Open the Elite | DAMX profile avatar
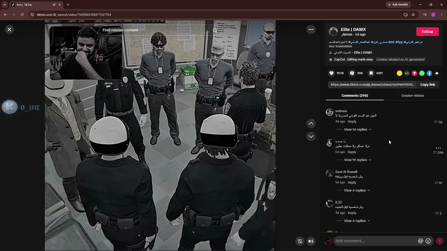447x251 pixels. point(333,32)
